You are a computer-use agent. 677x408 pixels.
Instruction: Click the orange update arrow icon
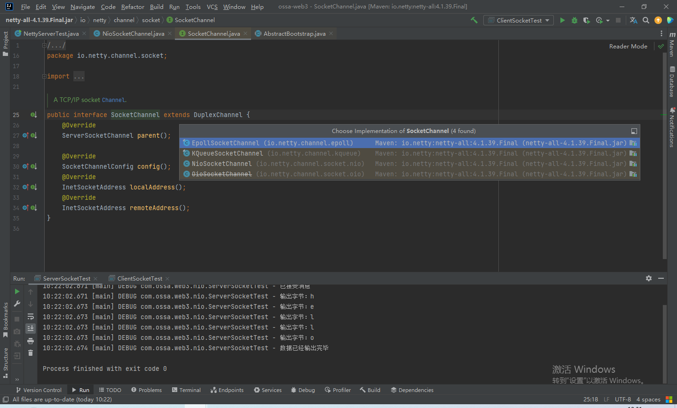(x=658, y=20)
